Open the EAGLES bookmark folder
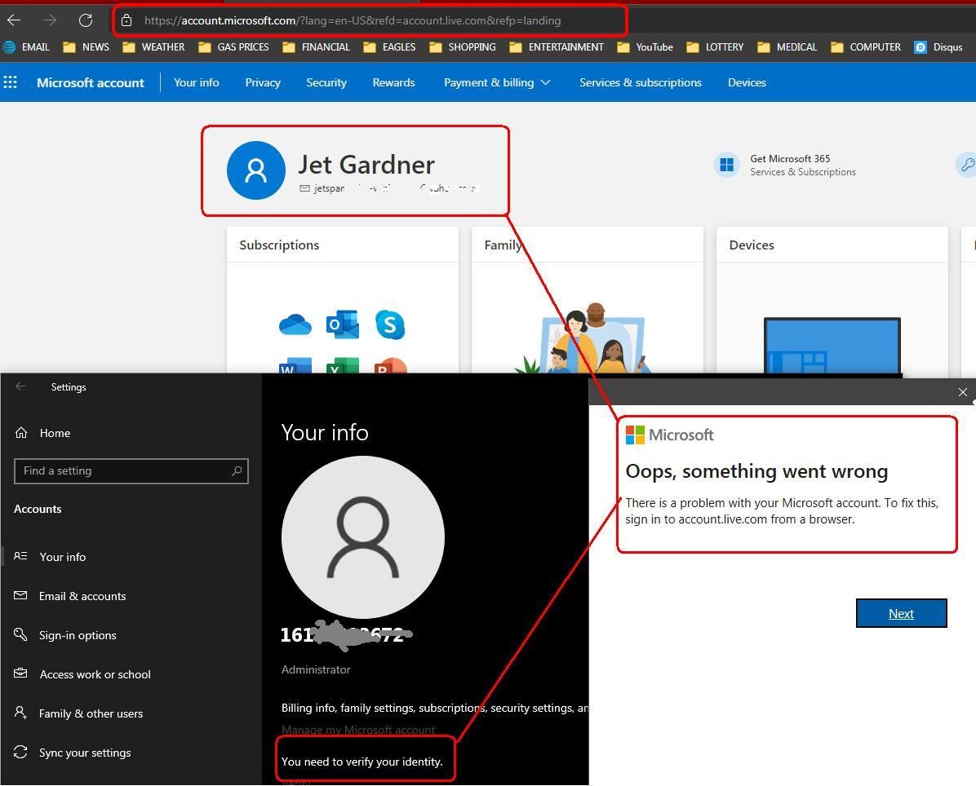 pyautogui.click(x=389, y=47)
